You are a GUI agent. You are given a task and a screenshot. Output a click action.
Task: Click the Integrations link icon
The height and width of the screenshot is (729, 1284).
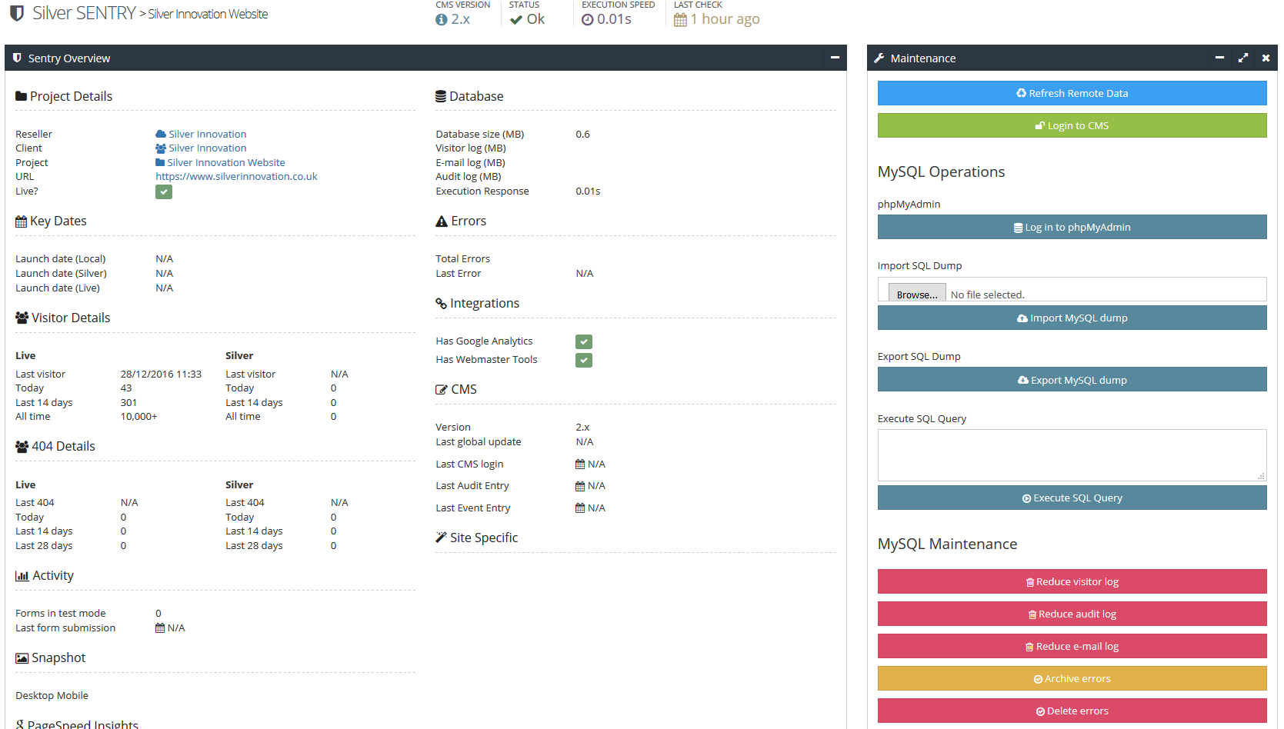[x=441, y=303]
